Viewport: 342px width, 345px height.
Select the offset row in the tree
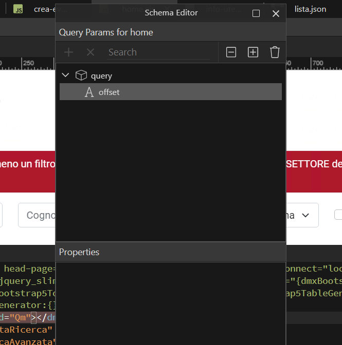pos(171,92)
